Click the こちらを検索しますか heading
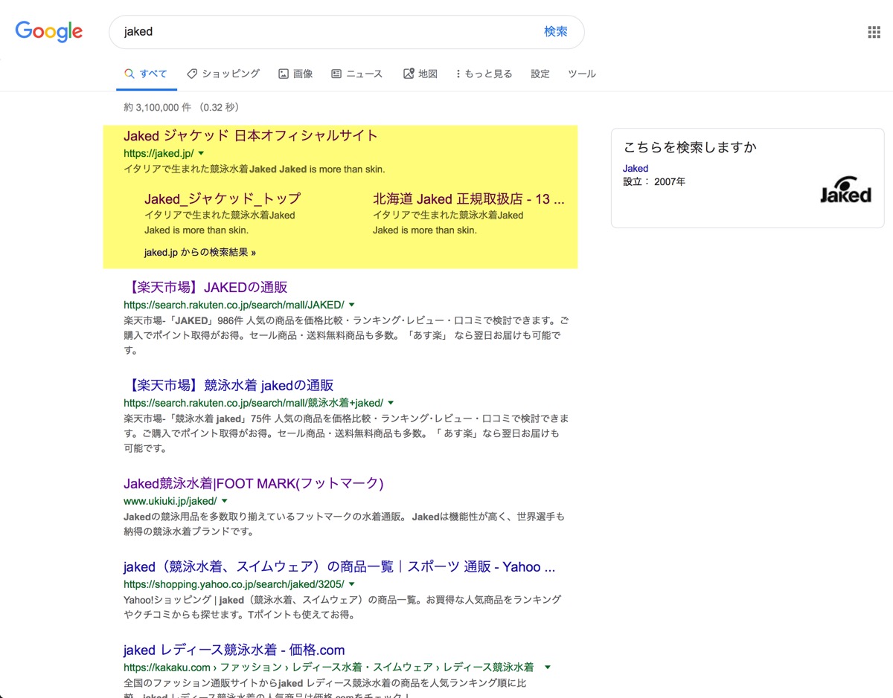 (690, 147)
